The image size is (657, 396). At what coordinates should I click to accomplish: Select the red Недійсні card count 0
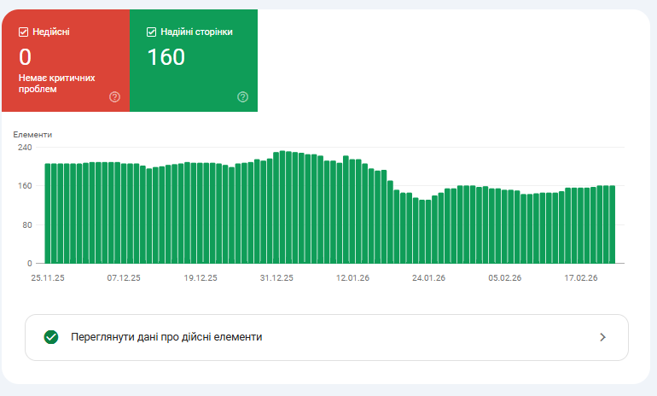(x=26, y=57)
